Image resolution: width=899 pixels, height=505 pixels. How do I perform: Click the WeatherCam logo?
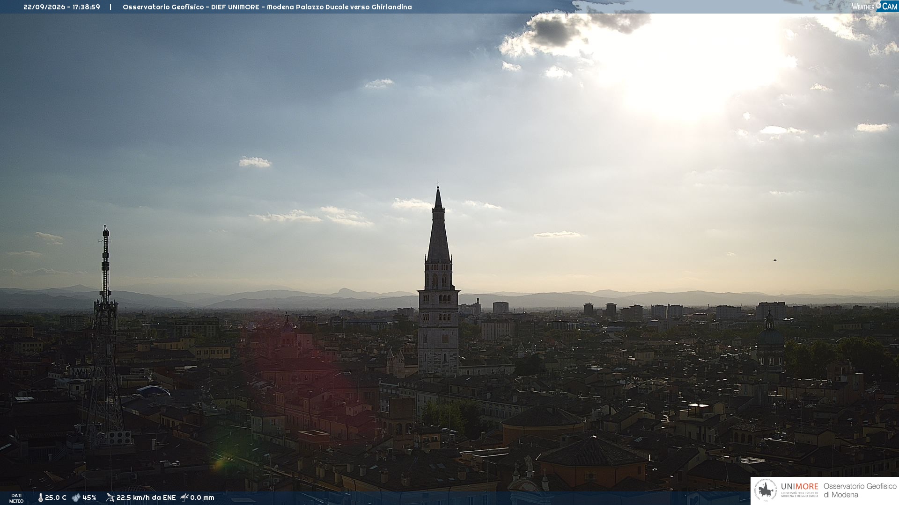click(x=874, y=6)
